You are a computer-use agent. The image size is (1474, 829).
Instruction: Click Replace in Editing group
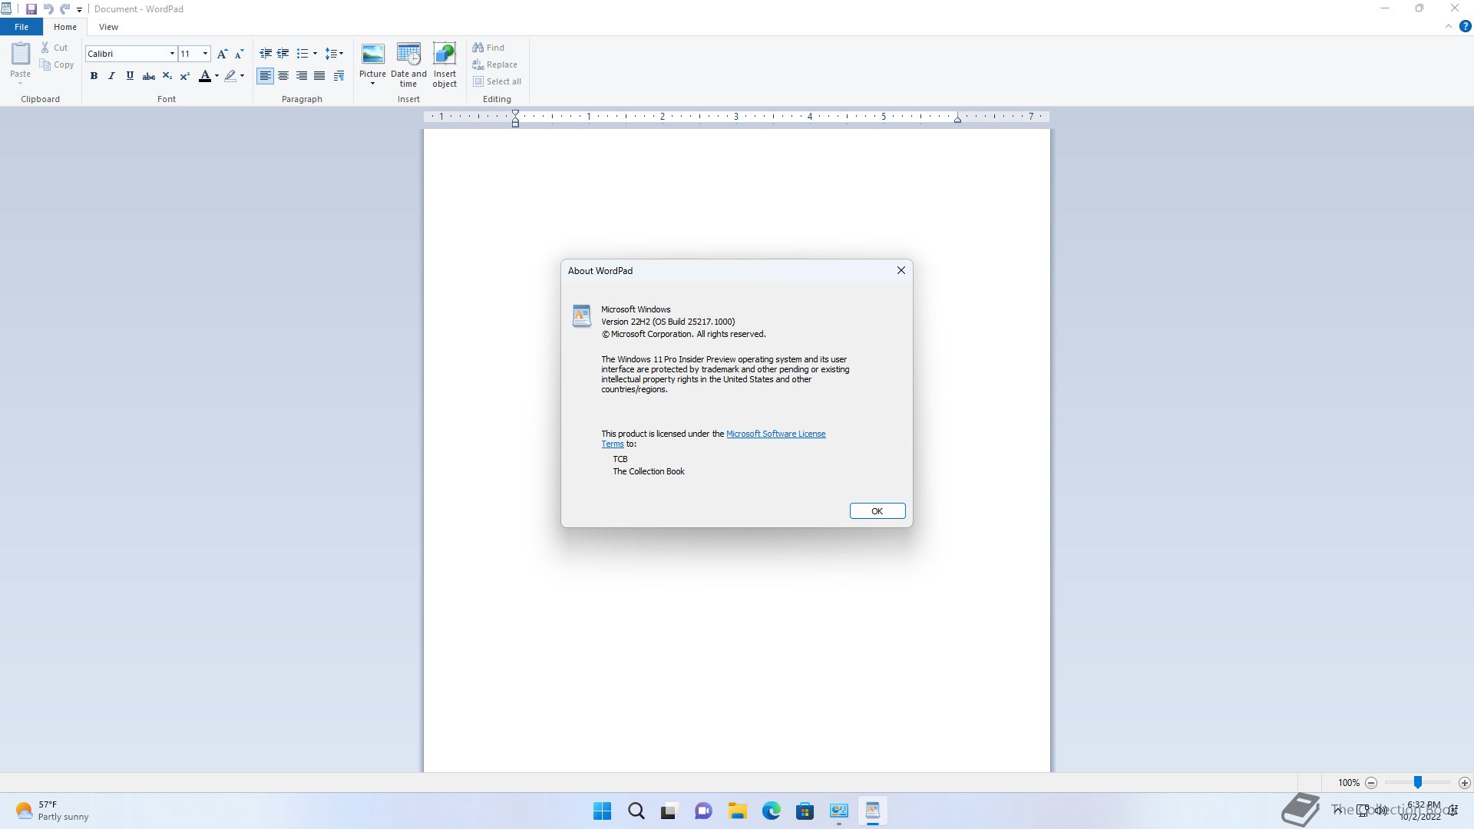click(x=495, y=64)
